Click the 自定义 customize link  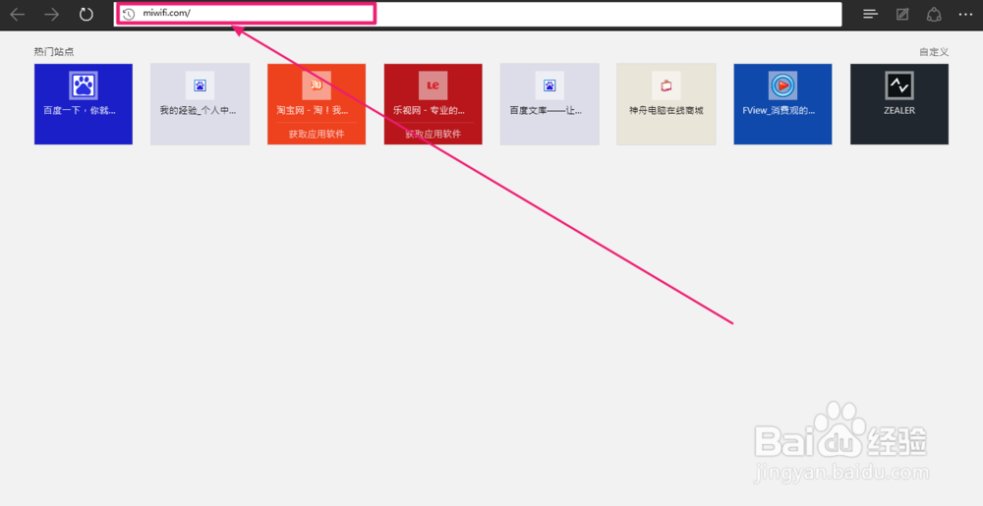click(934, 52)
